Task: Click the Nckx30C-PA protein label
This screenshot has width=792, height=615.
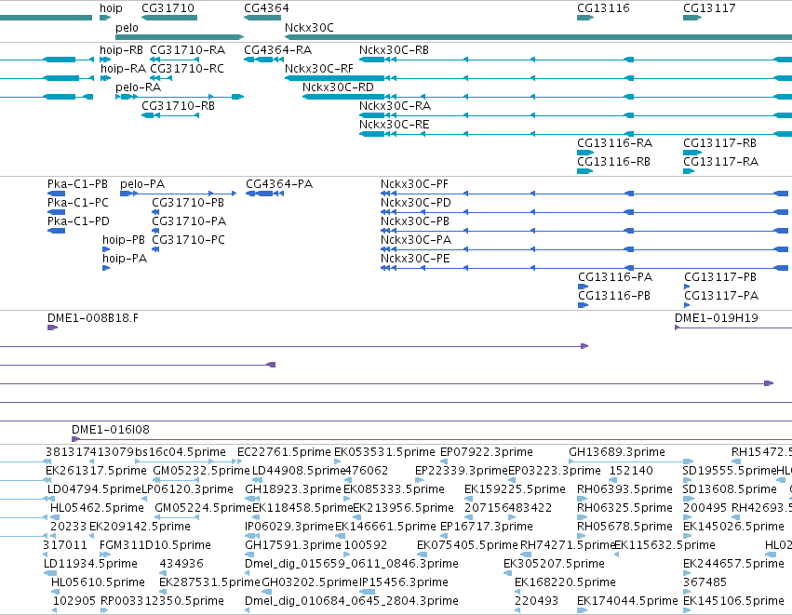Action: pyautogui.click(x=416, y=240)
